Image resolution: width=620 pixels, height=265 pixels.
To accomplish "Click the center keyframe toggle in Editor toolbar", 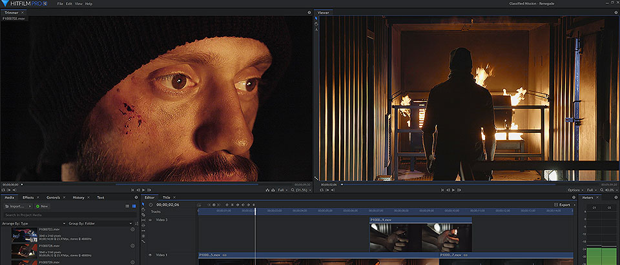I will 214,204.
